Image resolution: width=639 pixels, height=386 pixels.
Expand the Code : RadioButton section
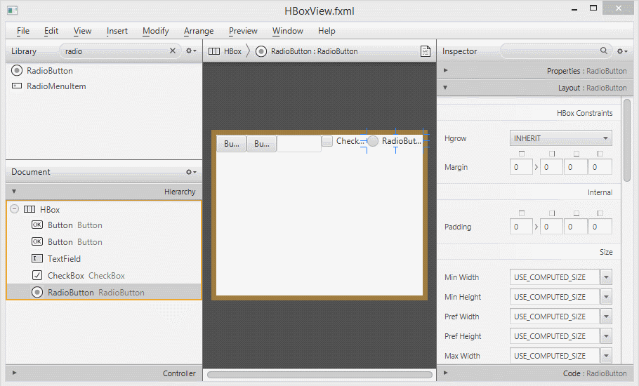click(445, 373)
